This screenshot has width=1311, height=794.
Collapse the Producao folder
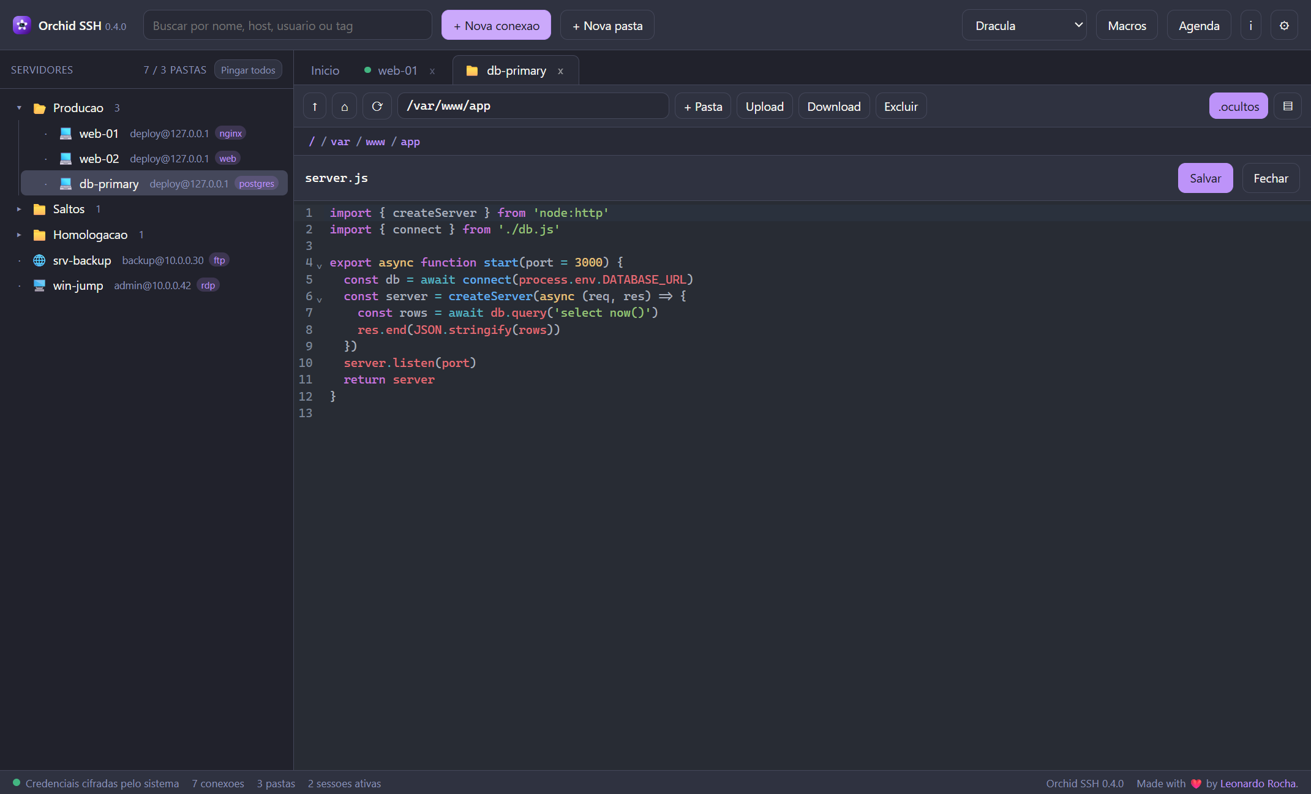click(x=19, y=108)
